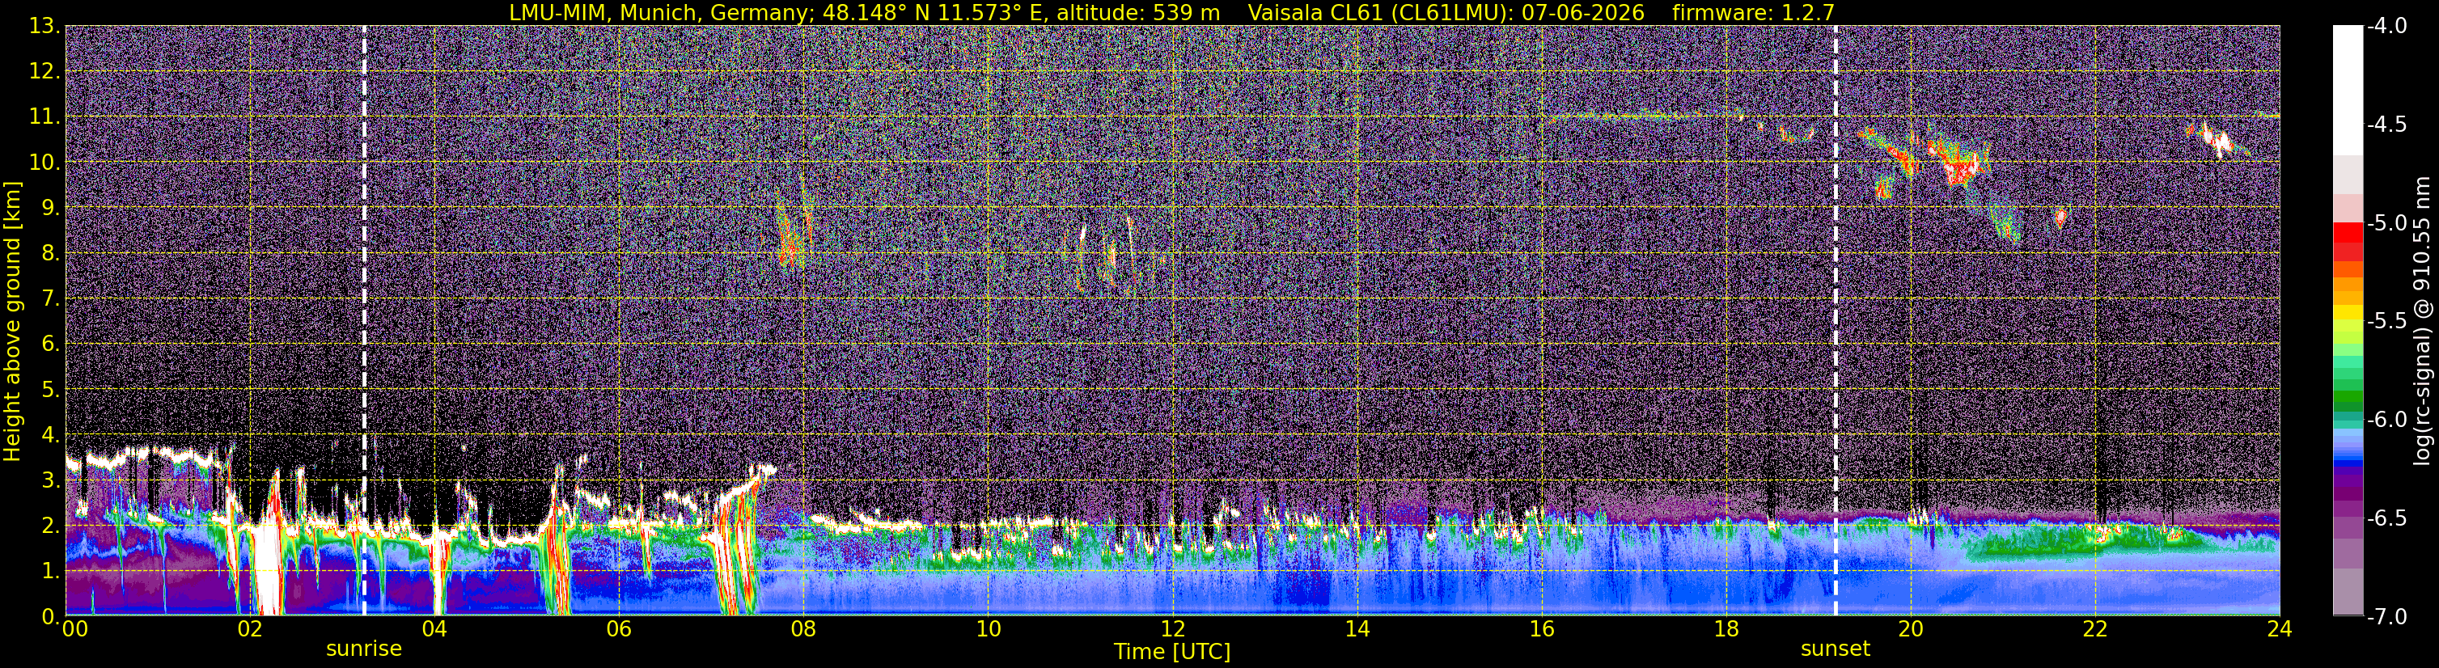Click the y-axis tick label '10.'
The width and height of the screenshot is (2439, 668).
tap(44, 163)
